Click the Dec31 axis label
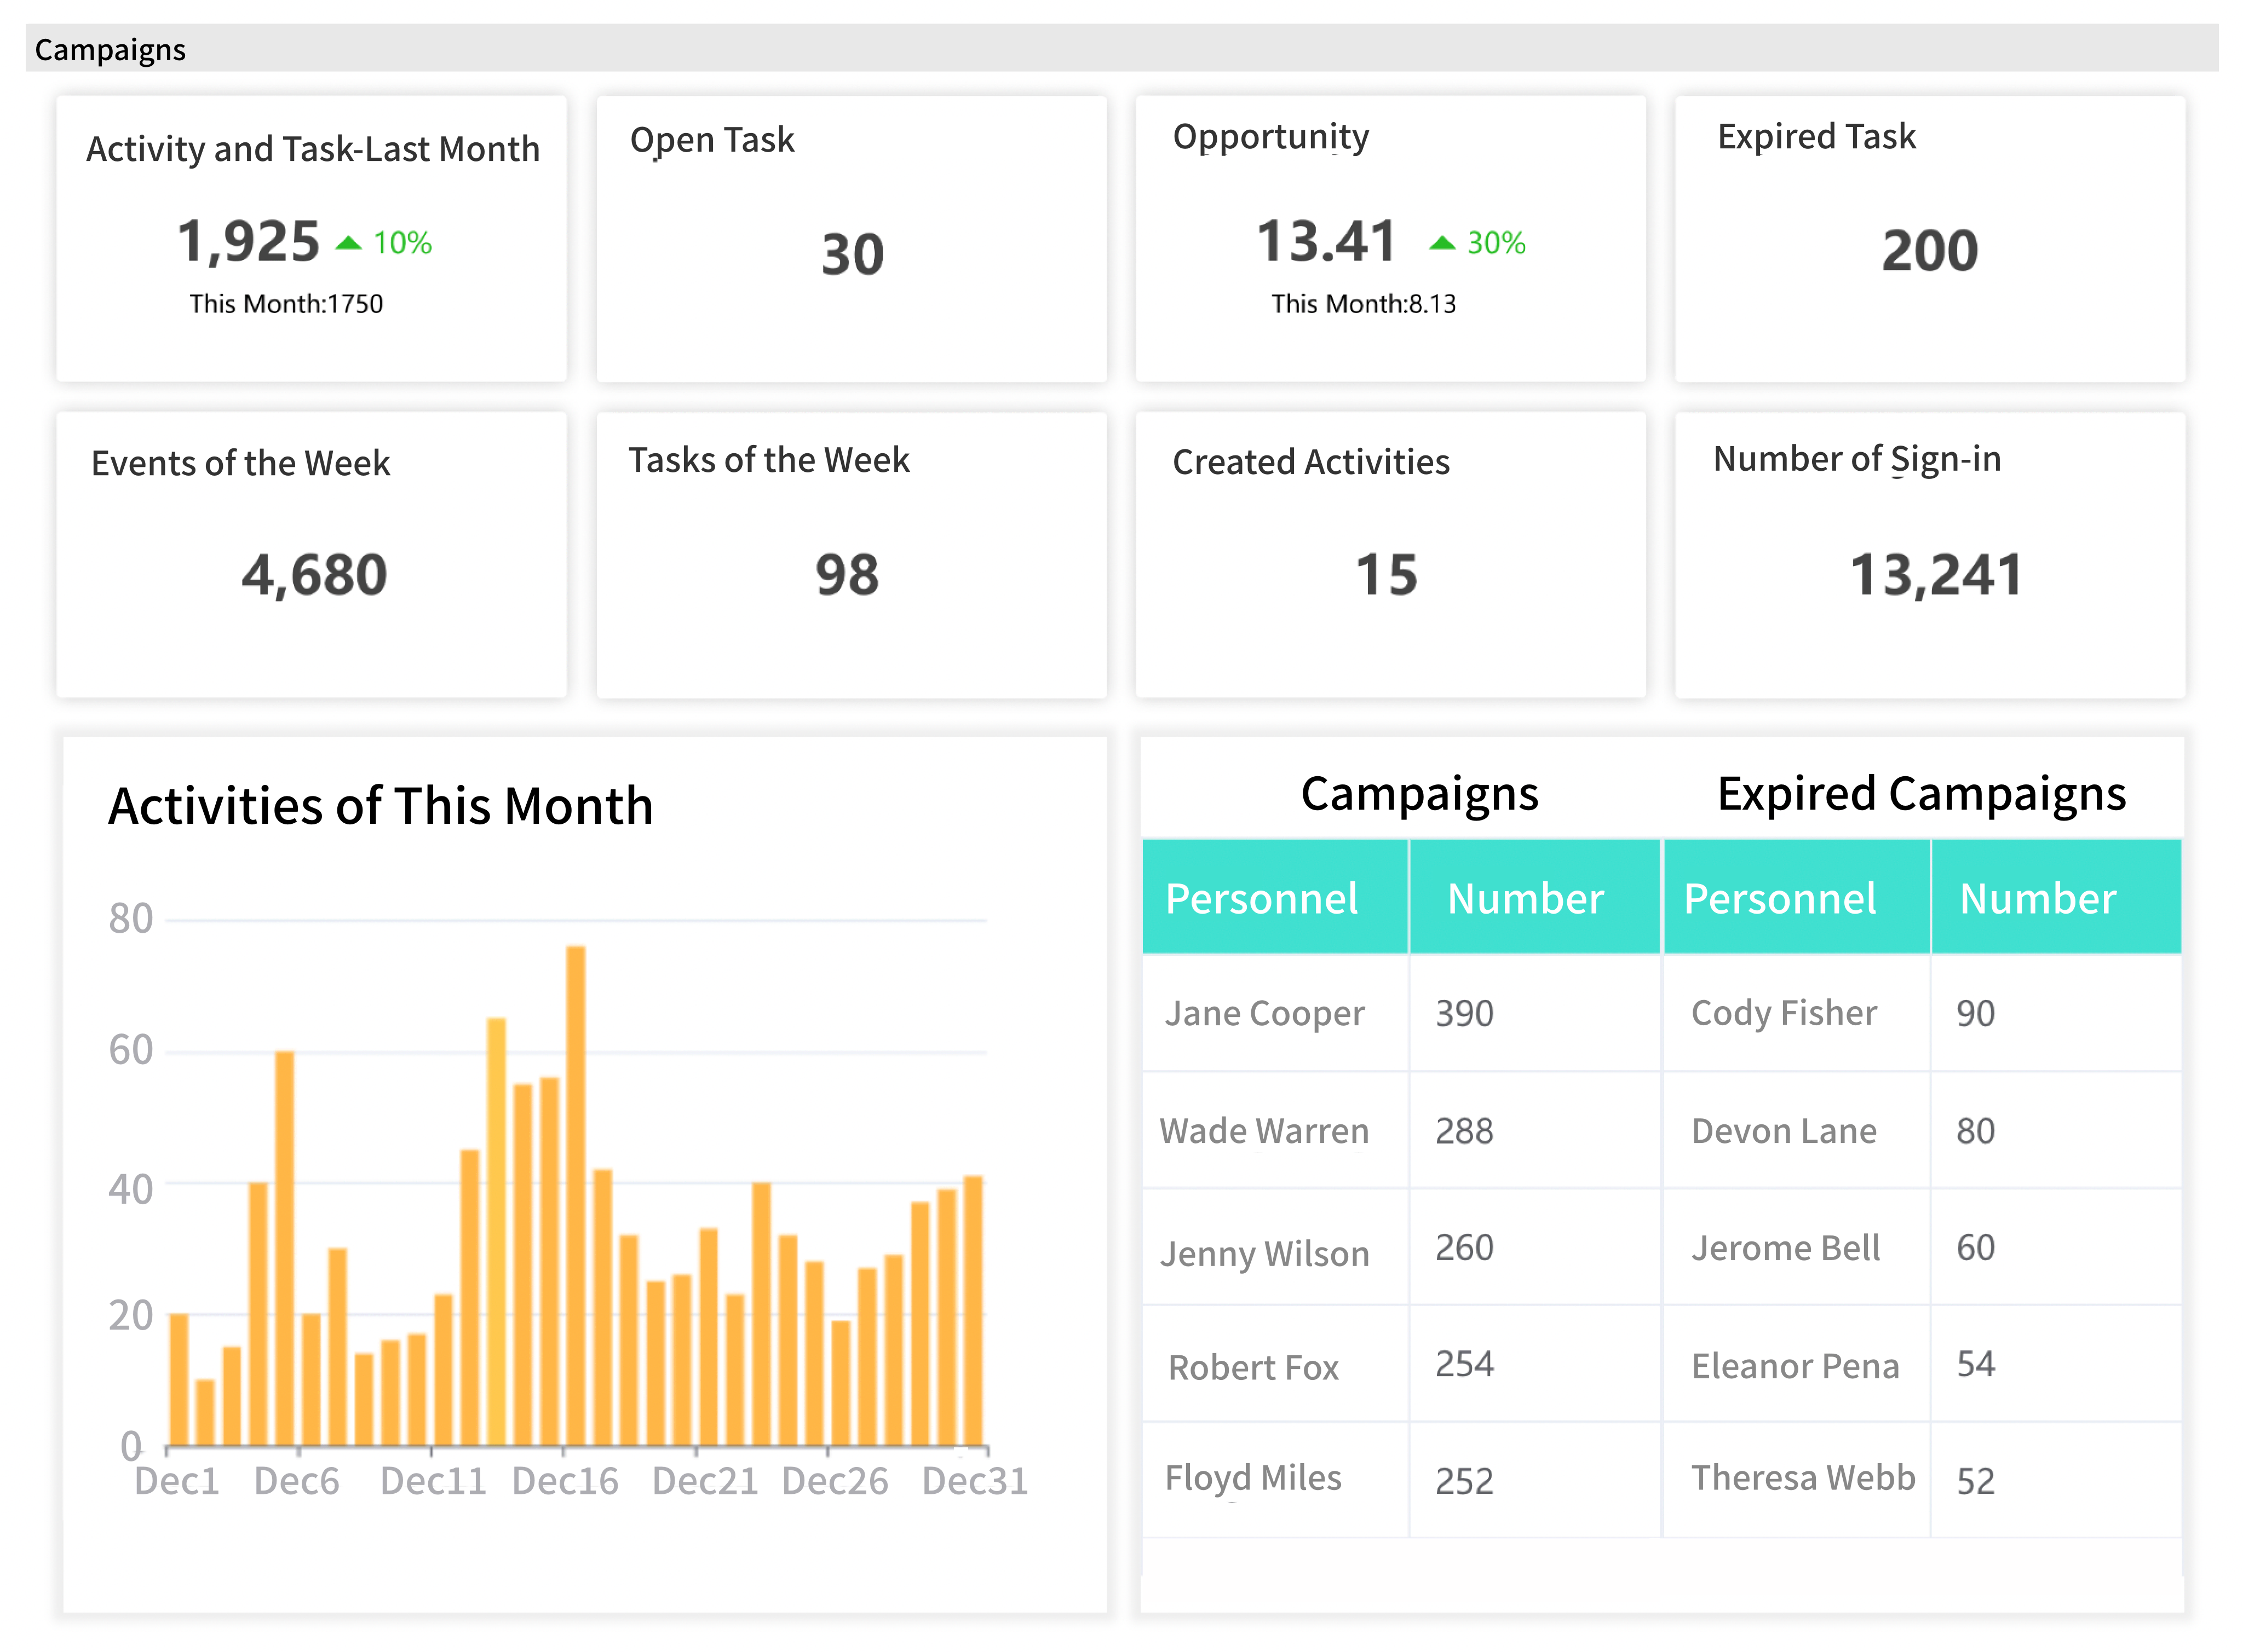Viewport: 2243px width, 1652px height. pos(974,1481)
